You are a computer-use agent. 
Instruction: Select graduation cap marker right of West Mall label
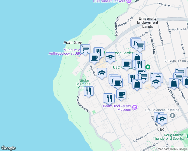tap(102, 73)
